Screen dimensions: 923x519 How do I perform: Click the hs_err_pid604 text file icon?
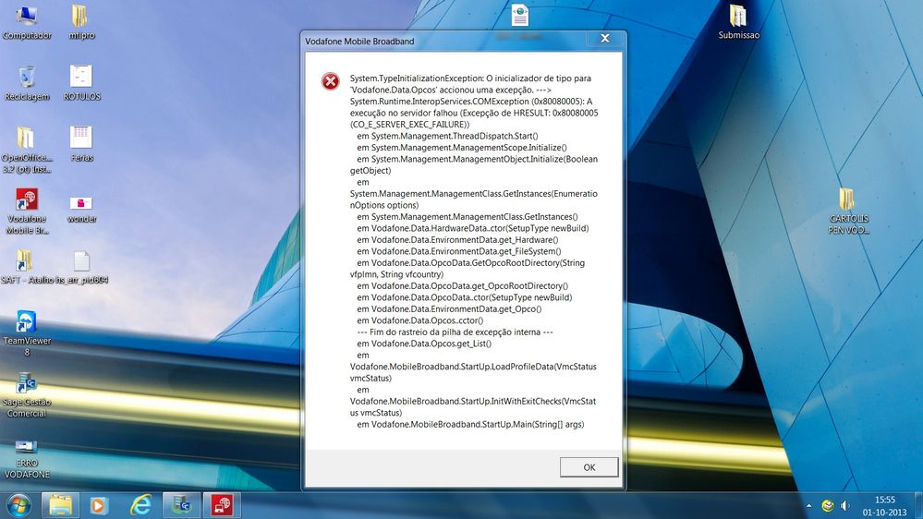(x=81, y=262)
